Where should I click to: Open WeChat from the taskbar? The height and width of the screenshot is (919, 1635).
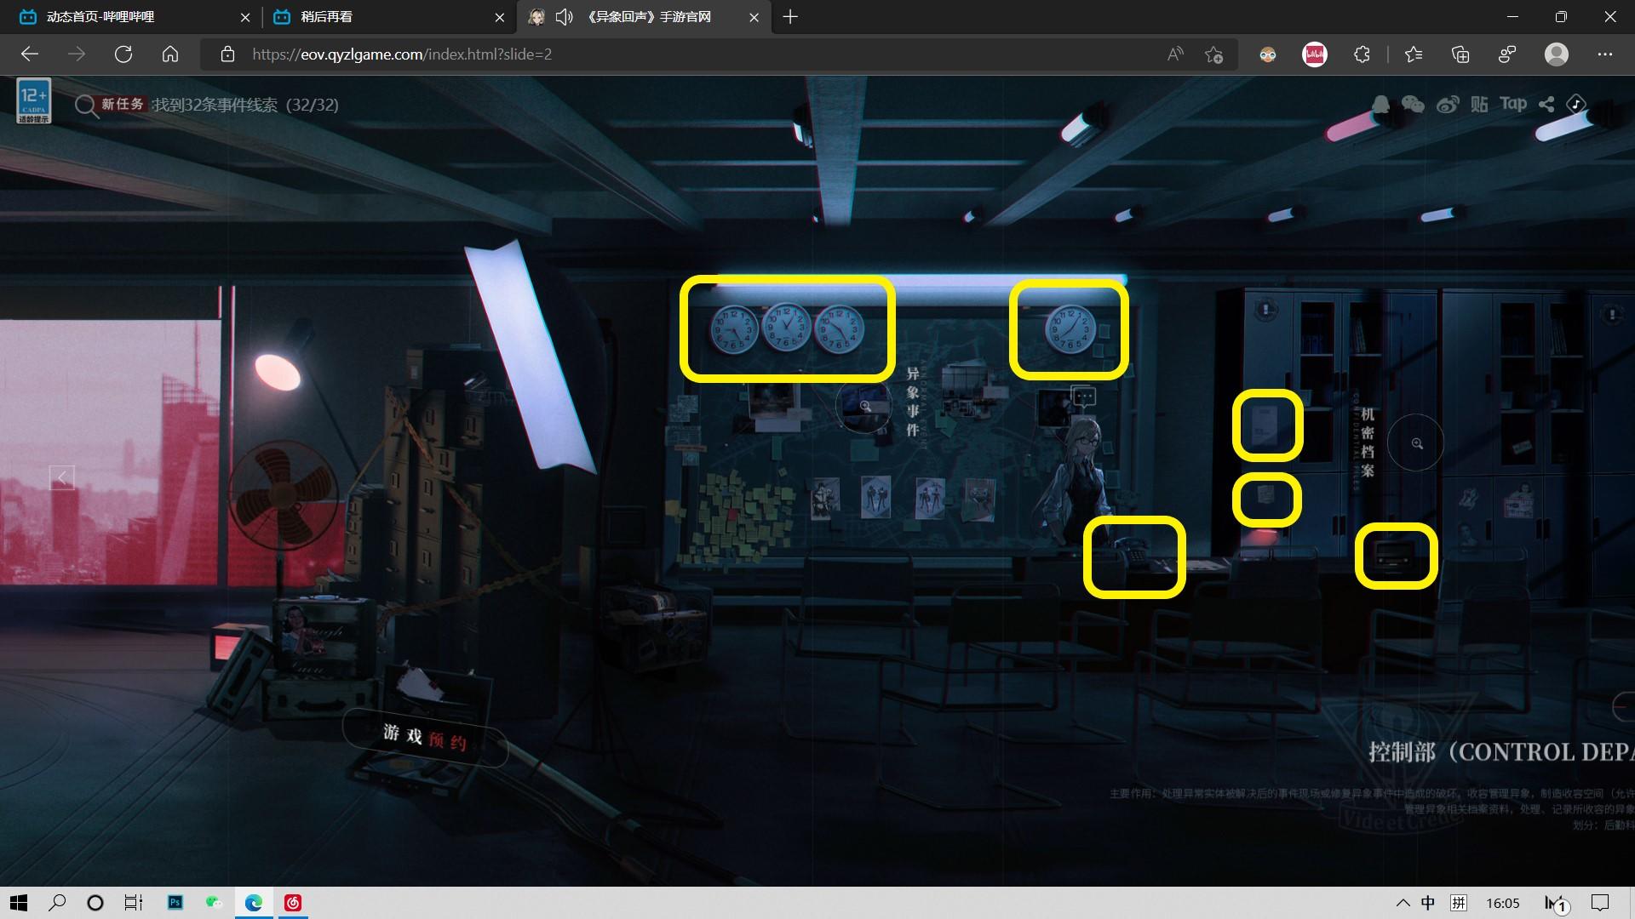tap(214, 903)
